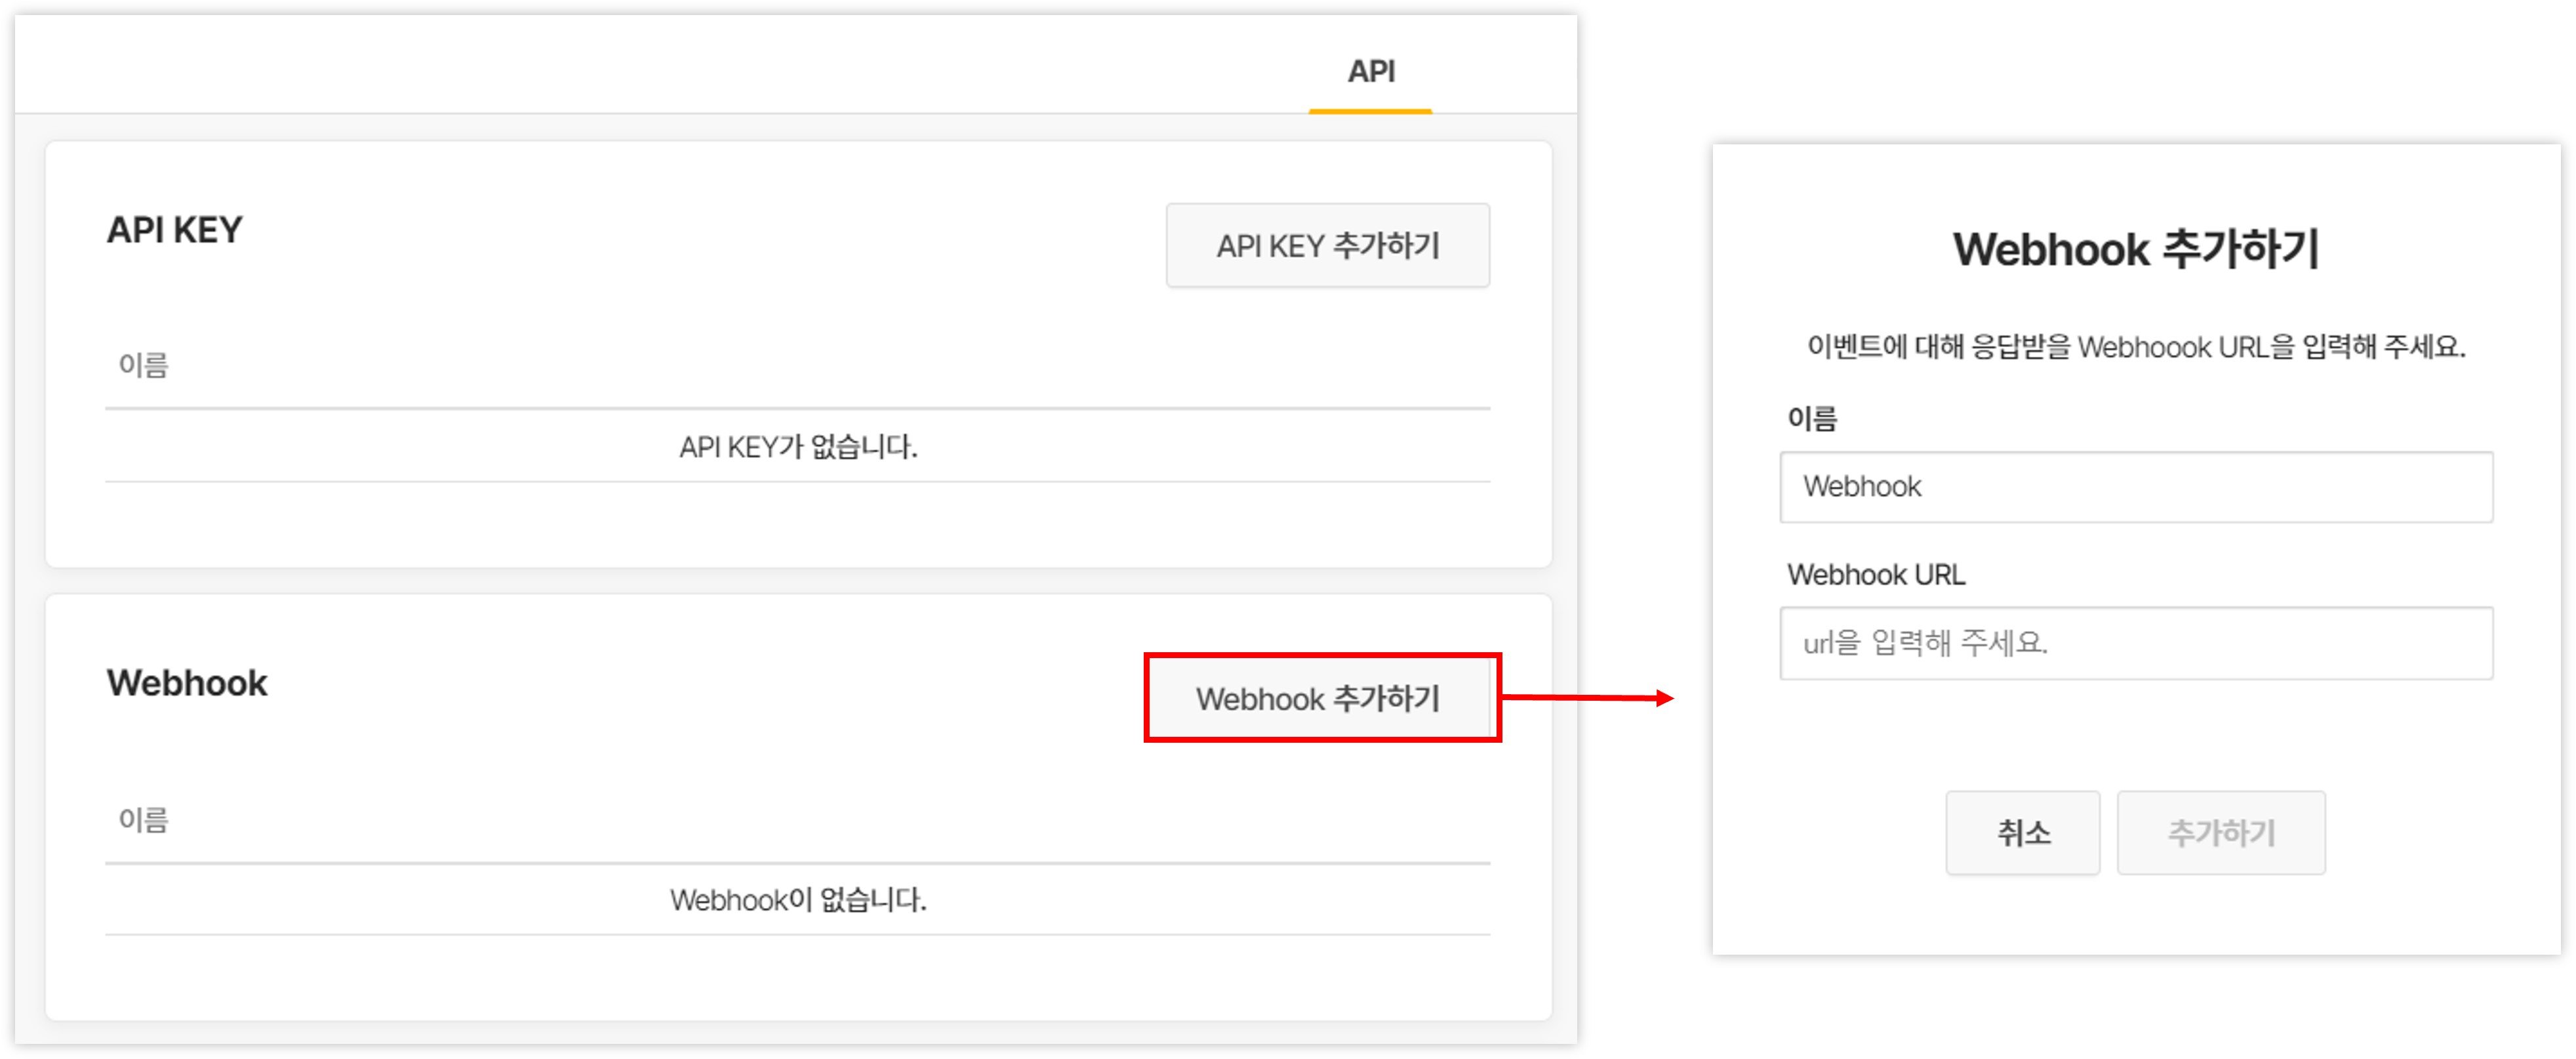The width and height of the screenshot is (2576, 1059).
Task: Switch to the API tab
Action: coord(1370,71)
